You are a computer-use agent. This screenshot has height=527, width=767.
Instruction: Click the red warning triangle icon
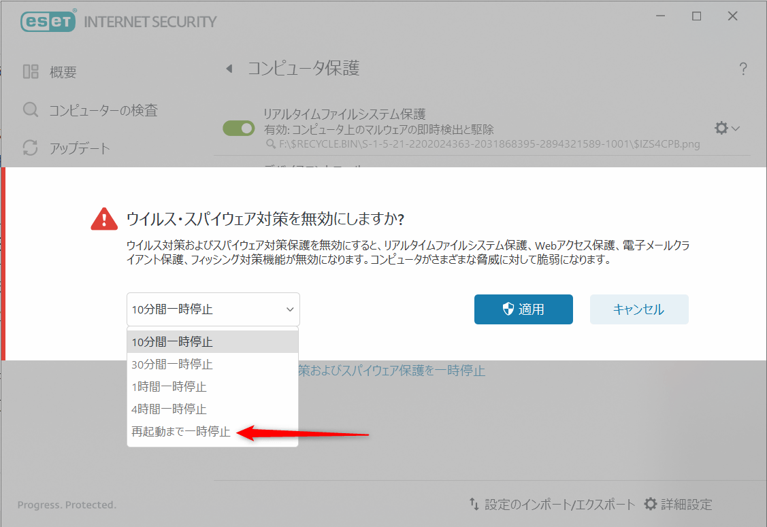point(104,218)
